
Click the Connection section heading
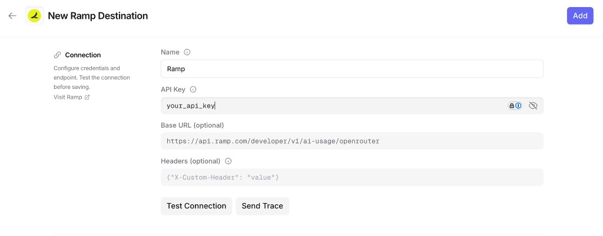[83, 55]
